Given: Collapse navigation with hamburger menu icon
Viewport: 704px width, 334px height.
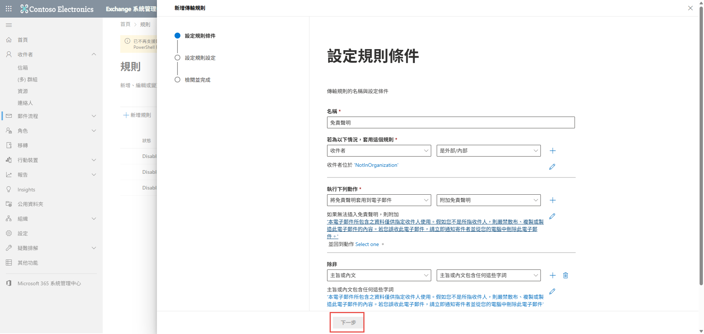Looking at the screenshot, I should click(9, 25).
